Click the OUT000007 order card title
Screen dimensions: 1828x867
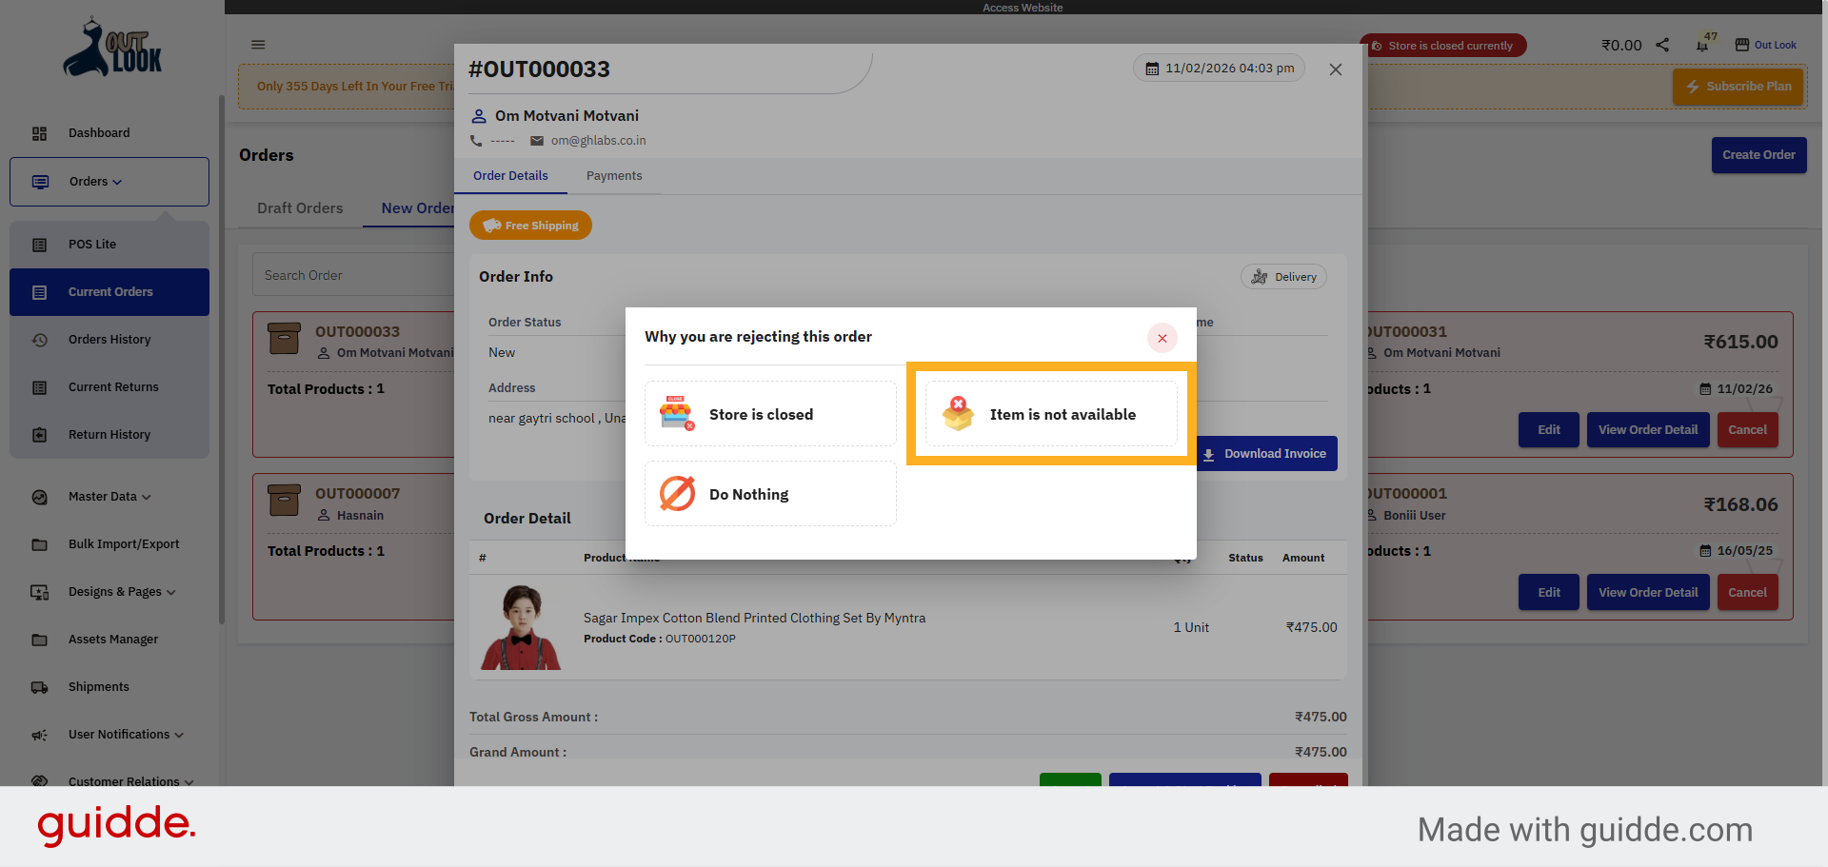click(x=357, y=494)
